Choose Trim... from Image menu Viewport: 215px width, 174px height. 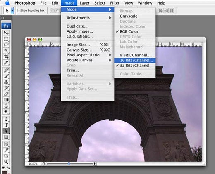(x=88, y=71)
